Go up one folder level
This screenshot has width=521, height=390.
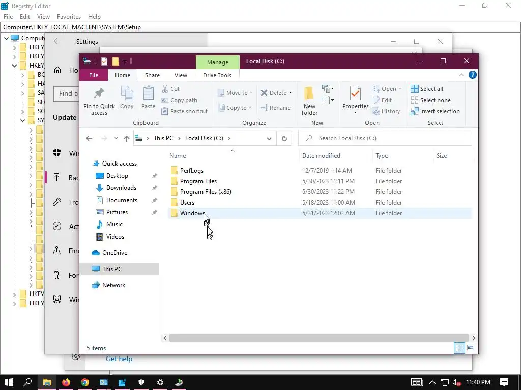pos(127,138)
